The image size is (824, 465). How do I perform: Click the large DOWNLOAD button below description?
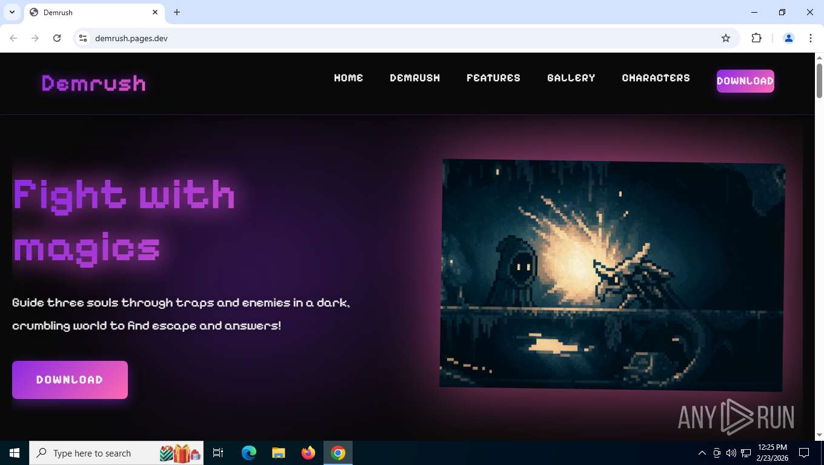click(x=70, y=380)
